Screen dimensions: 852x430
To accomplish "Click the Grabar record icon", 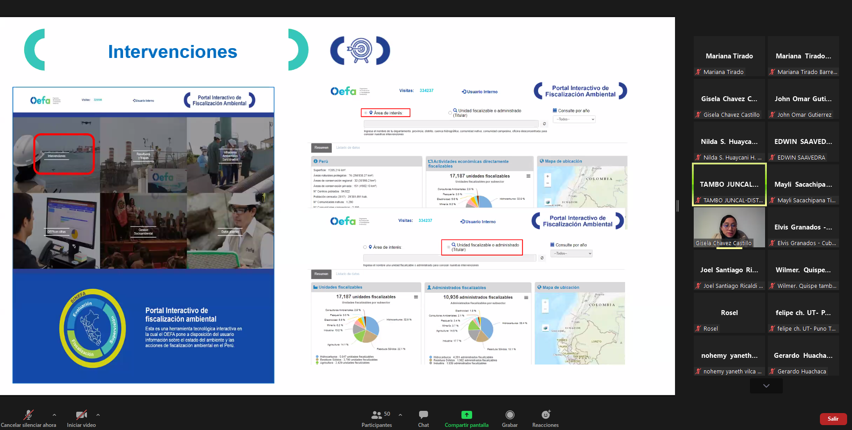I will (510, 415).
